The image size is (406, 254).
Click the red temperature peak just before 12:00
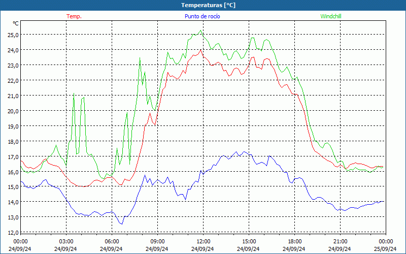click(200, 50)
